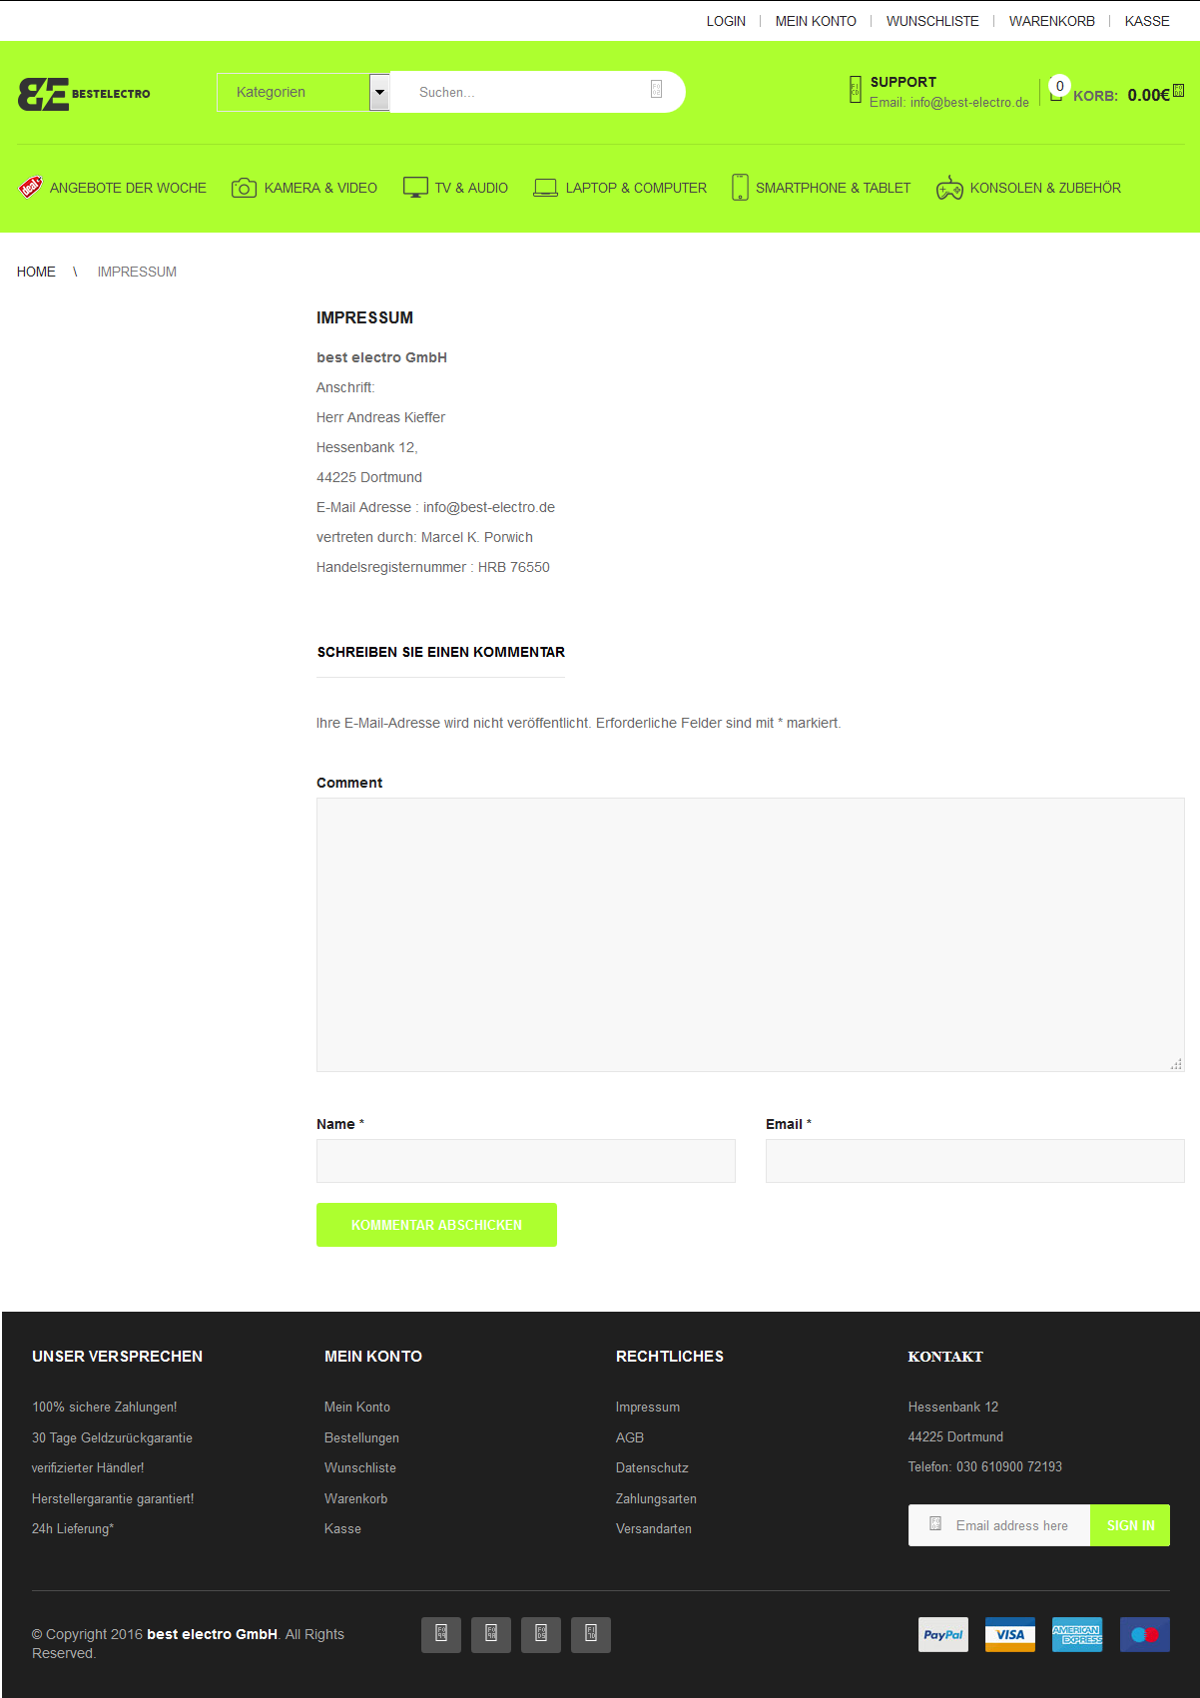Click the laptop icon

[x=545, y=188]
